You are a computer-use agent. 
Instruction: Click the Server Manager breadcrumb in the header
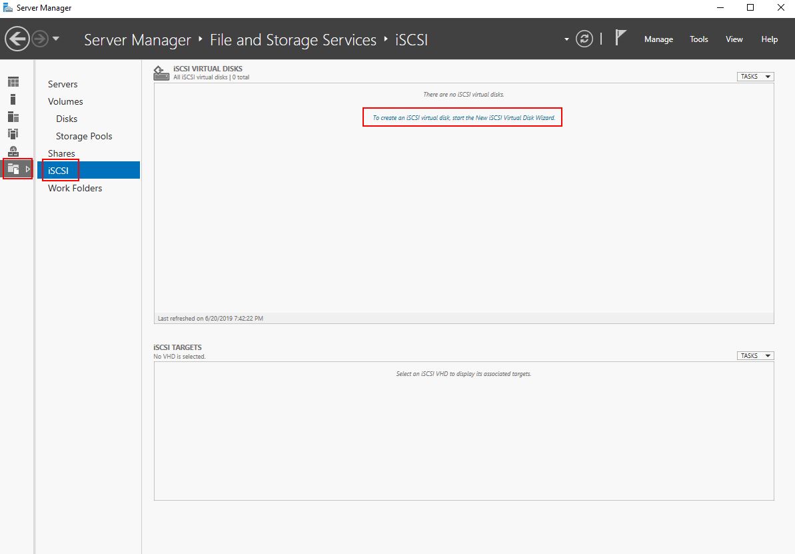(137, 39)
